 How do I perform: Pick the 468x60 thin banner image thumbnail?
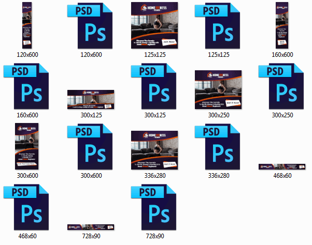coord(282,166)
